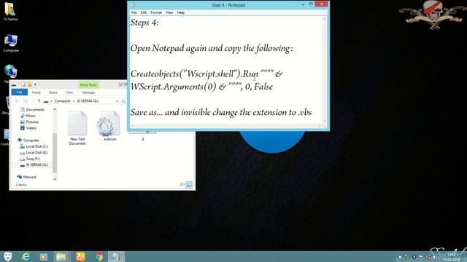Image resolution: width=467 pixels, height=262 pixels.
Task: Click the mask icon on taskbar
Action: (8, 257)
